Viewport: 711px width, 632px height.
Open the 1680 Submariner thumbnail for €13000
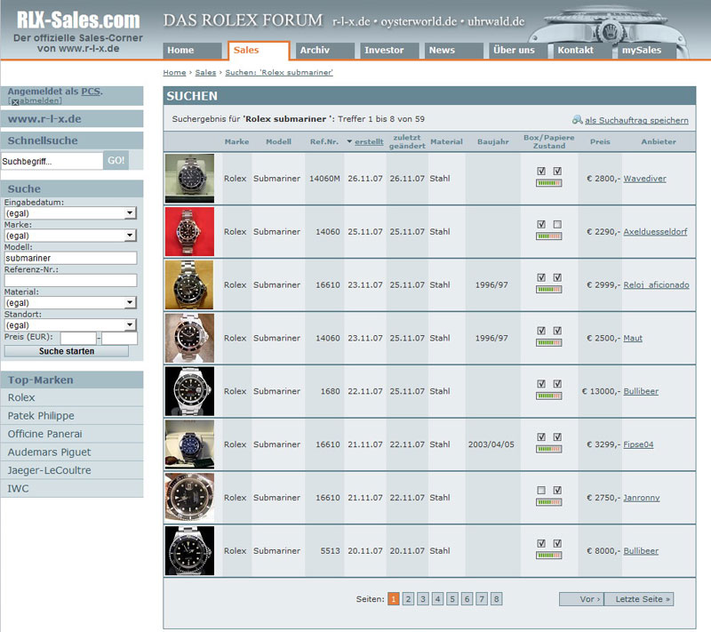[x=189, y=391]
